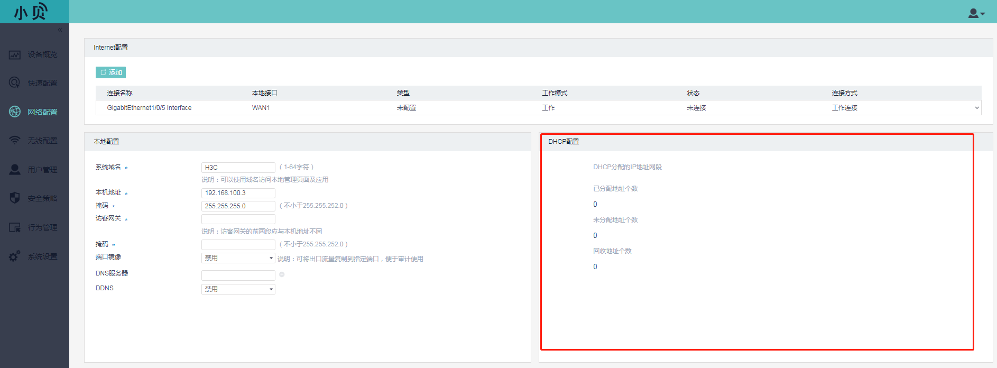The height and width of the screenshot is (368, 997).
Task: Click the WAN1 local interface cell
Action: [261, 108]
